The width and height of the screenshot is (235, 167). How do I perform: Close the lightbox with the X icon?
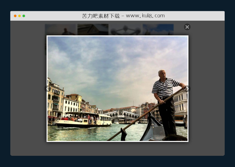187,27
